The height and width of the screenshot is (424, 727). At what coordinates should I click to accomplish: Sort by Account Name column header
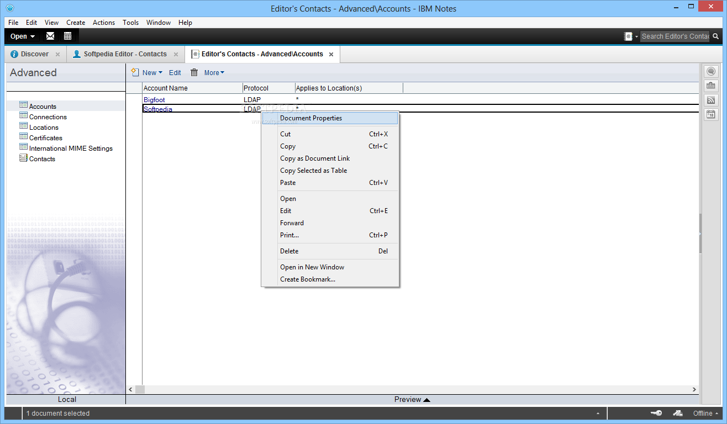click(192, 88)
